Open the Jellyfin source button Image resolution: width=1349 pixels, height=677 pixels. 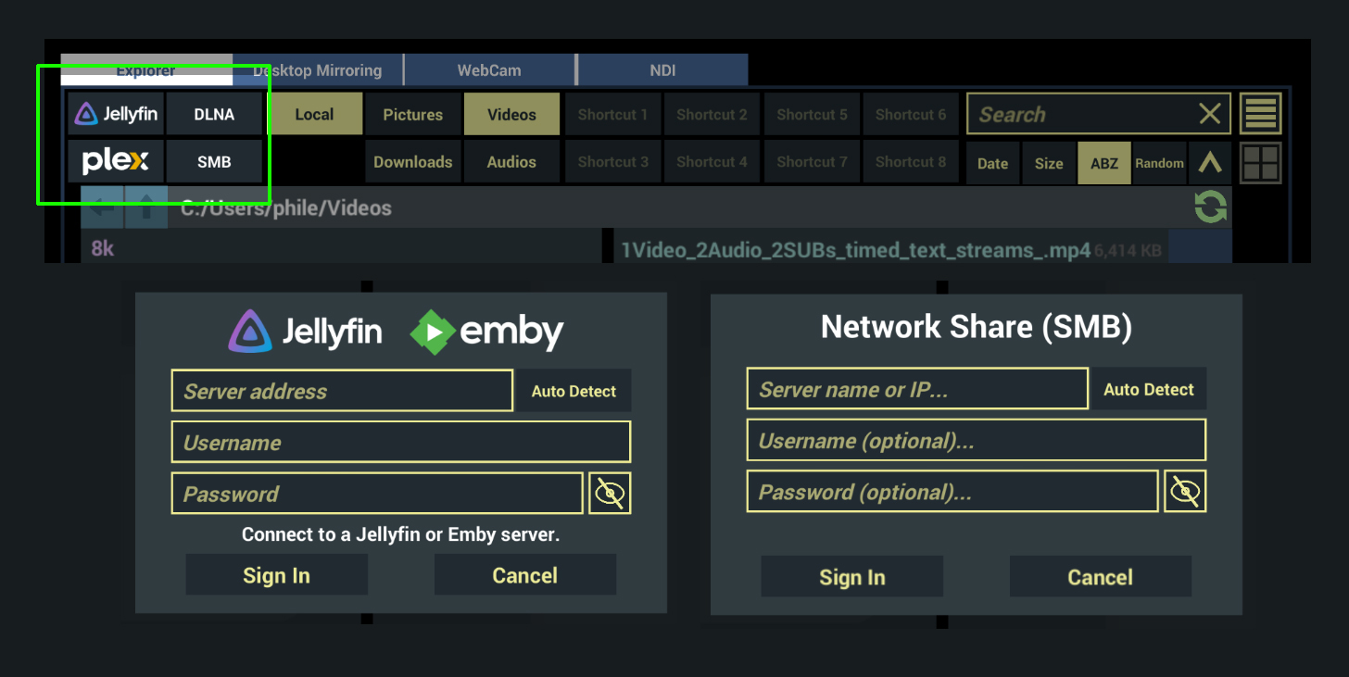[116, 115]
